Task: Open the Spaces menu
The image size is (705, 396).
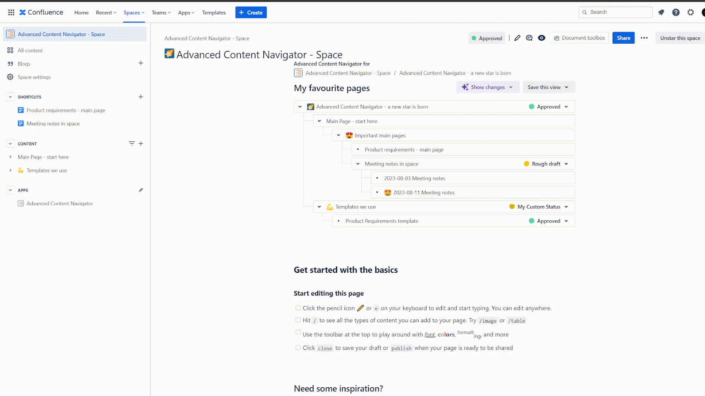Action: pyautogui.click(x=134, y=12)
